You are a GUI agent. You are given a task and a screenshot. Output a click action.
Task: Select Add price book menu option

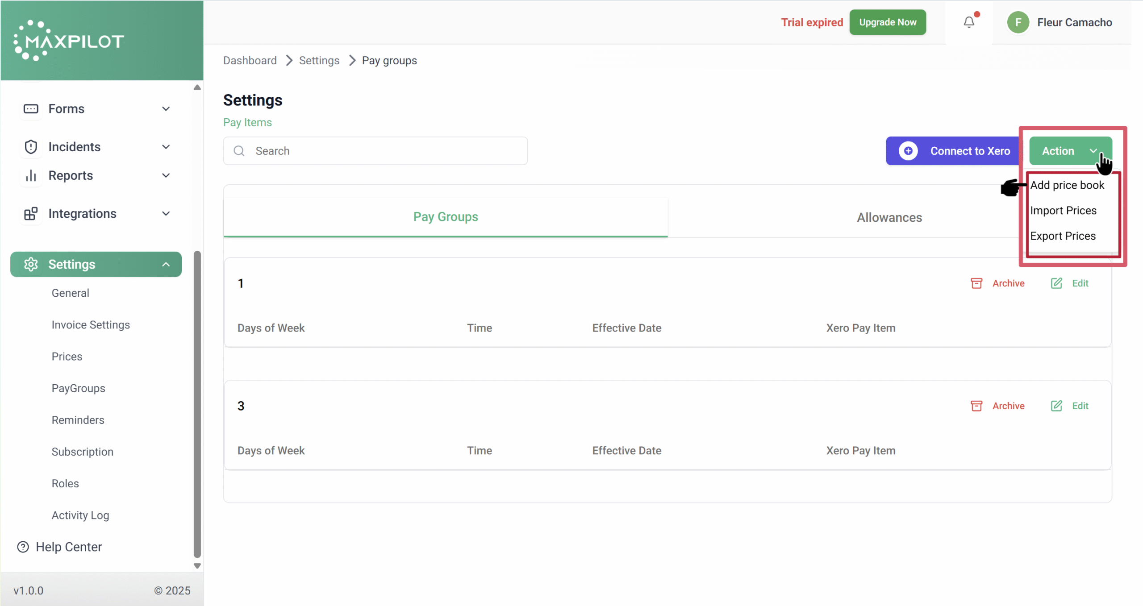[1067, 185]
